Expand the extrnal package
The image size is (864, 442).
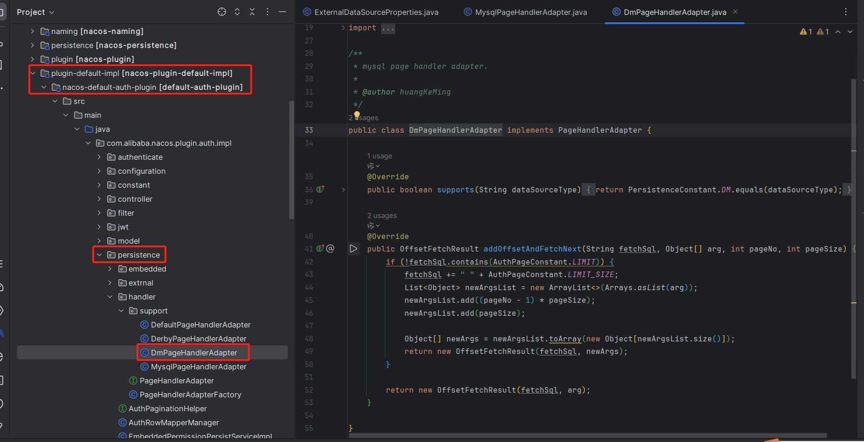[110, 283]
